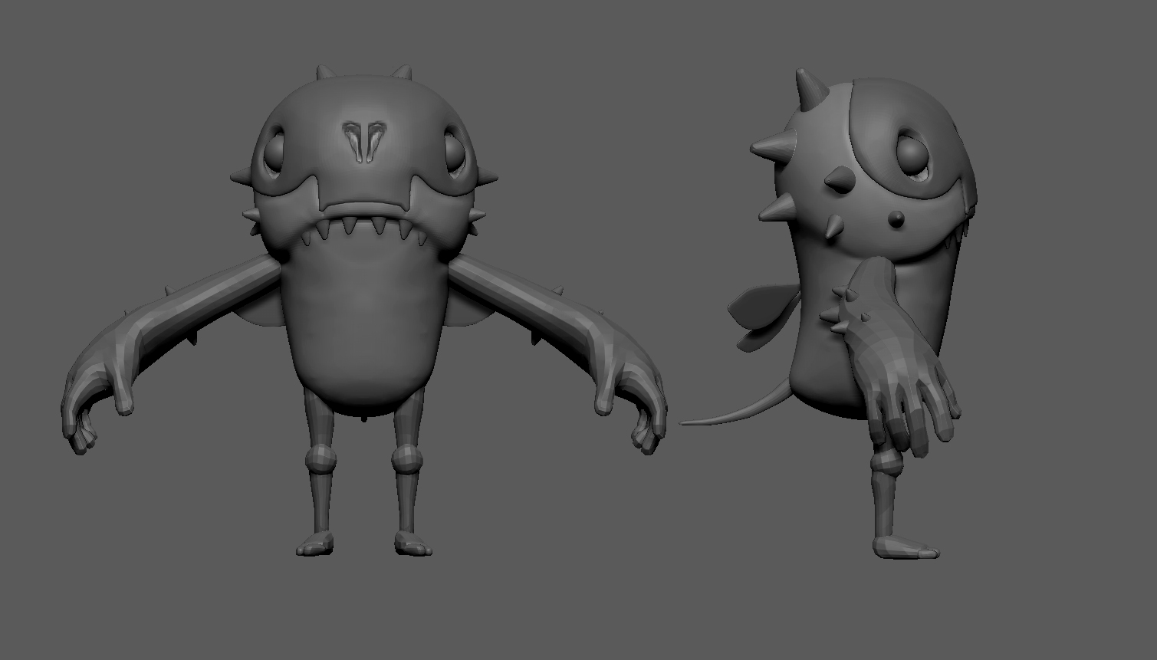Select the left knee joint on front view
The image size is (1157, 660).
pos(321,461)
